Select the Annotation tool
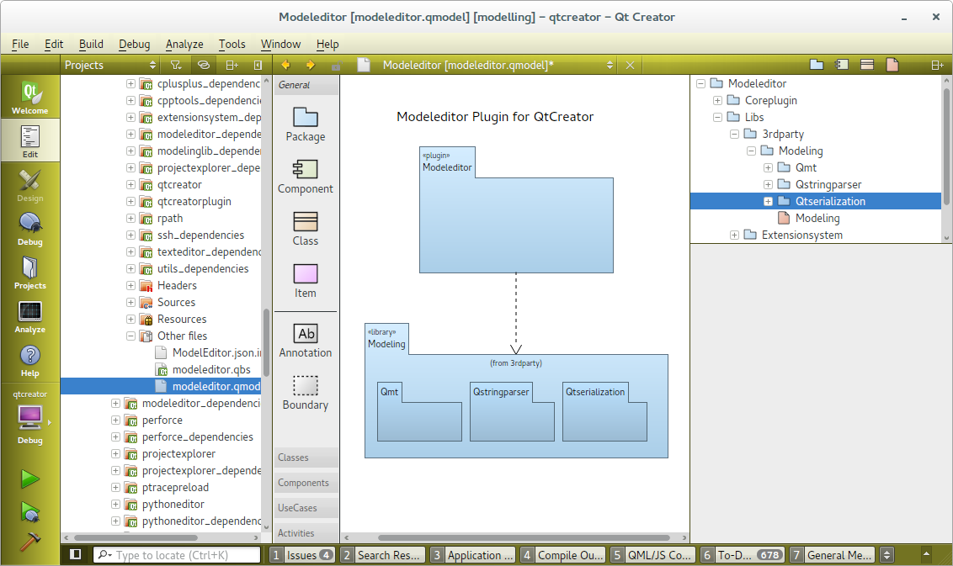953x566 pixels. click(x=306, y=341)
